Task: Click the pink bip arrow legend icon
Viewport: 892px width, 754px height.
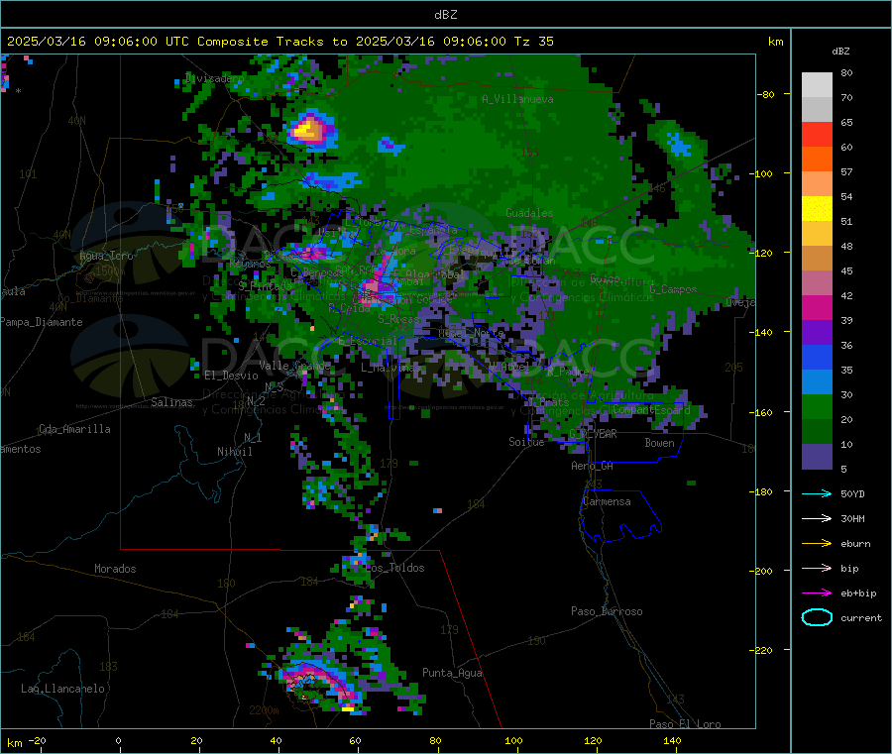Action: click(x=817, y=568)
